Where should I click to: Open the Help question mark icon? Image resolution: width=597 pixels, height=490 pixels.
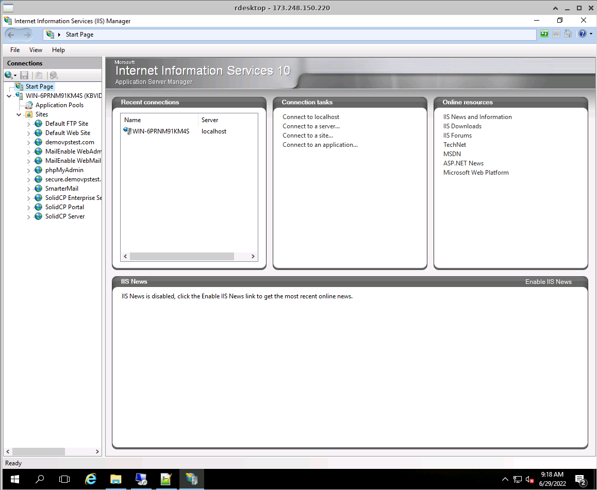582,34
